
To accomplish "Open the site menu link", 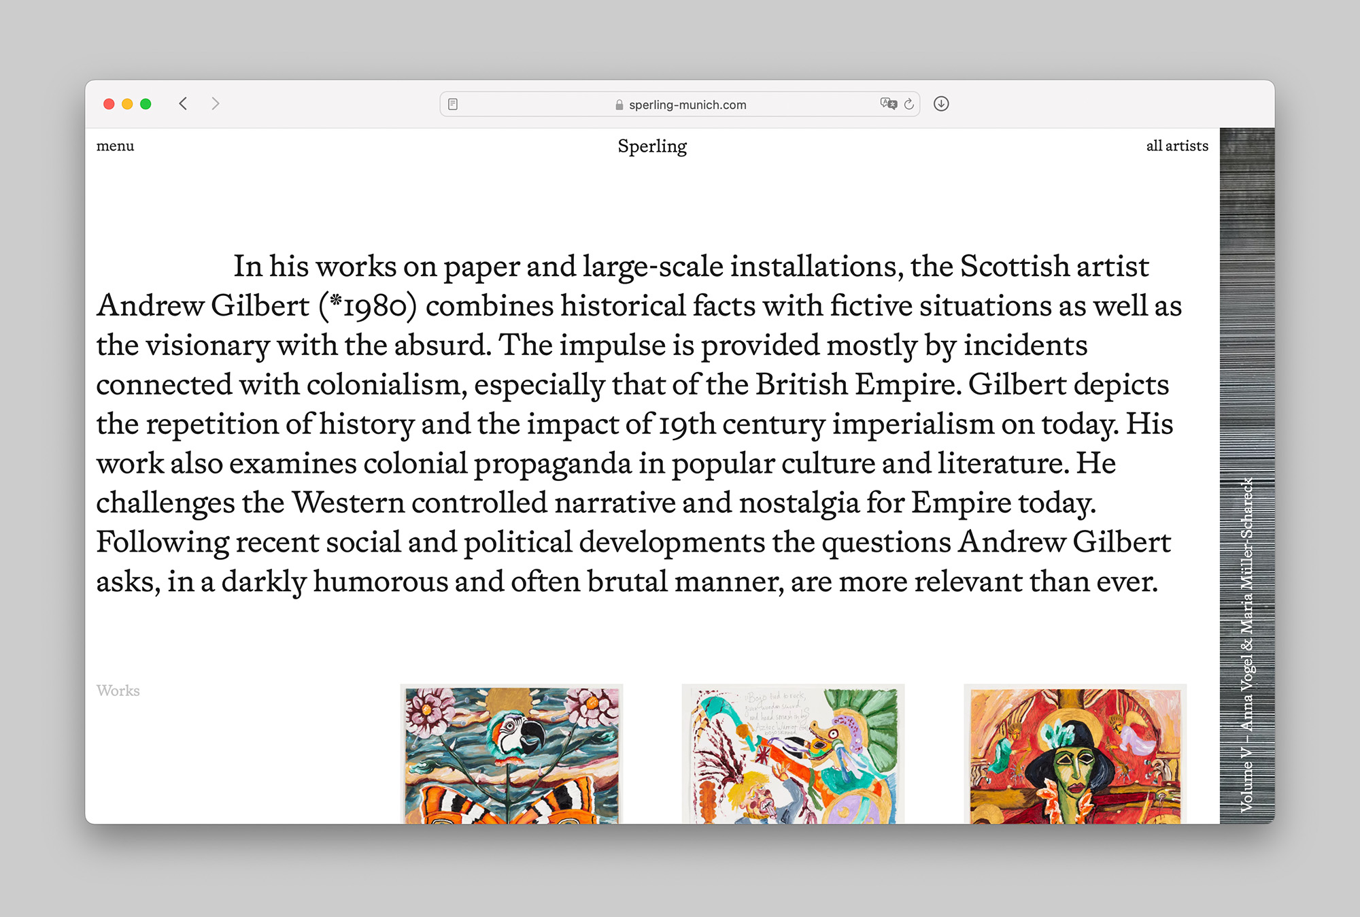I will tap(115, 146).
